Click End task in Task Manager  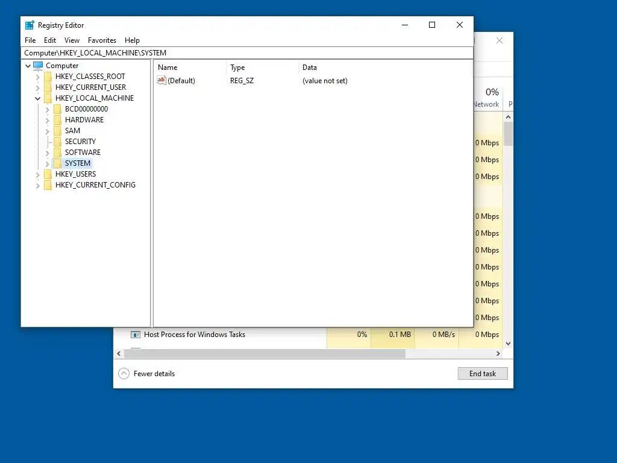point(483,374)
